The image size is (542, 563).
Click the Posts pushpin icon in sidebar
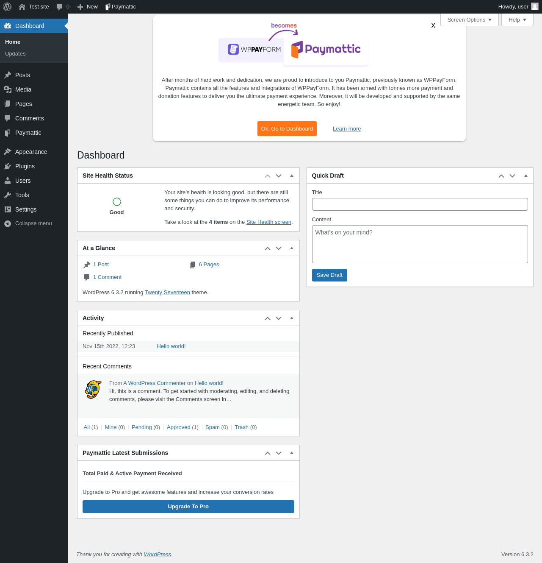(x=8, y=75)
